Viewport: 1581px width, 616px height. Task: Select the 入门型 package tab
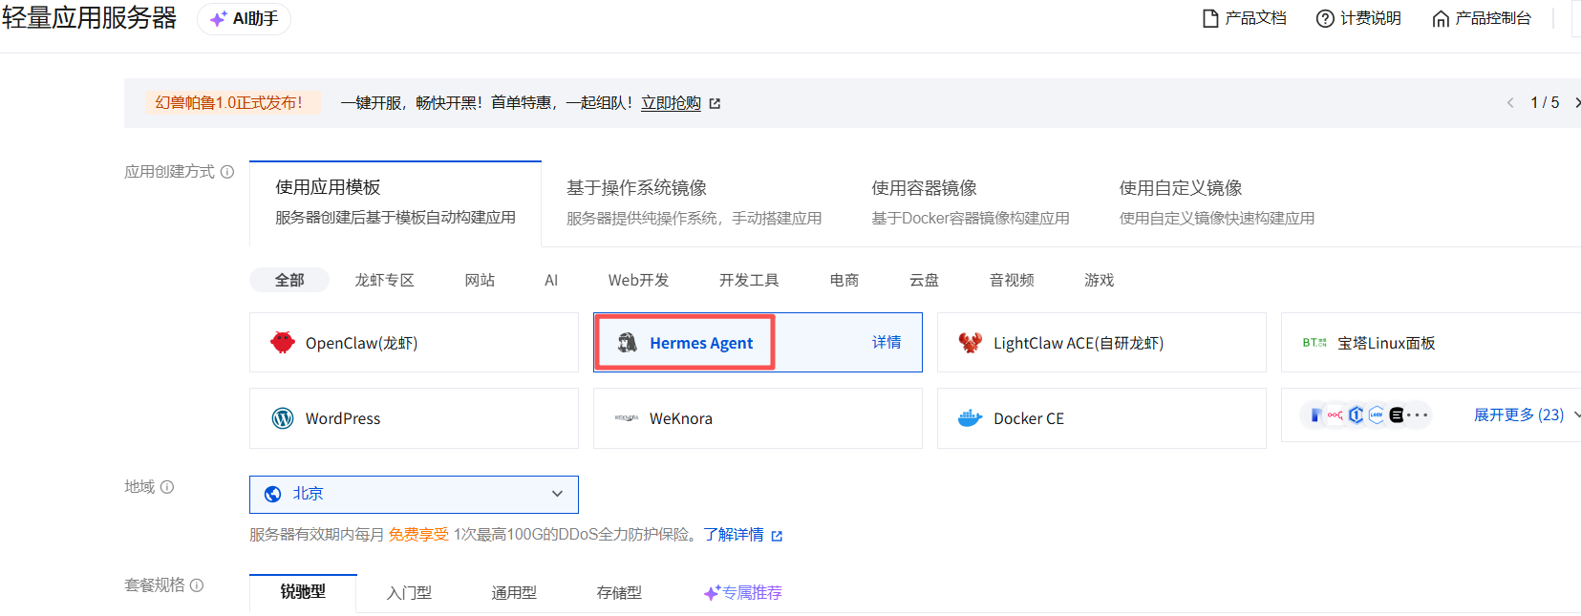(x=409, y=593)
